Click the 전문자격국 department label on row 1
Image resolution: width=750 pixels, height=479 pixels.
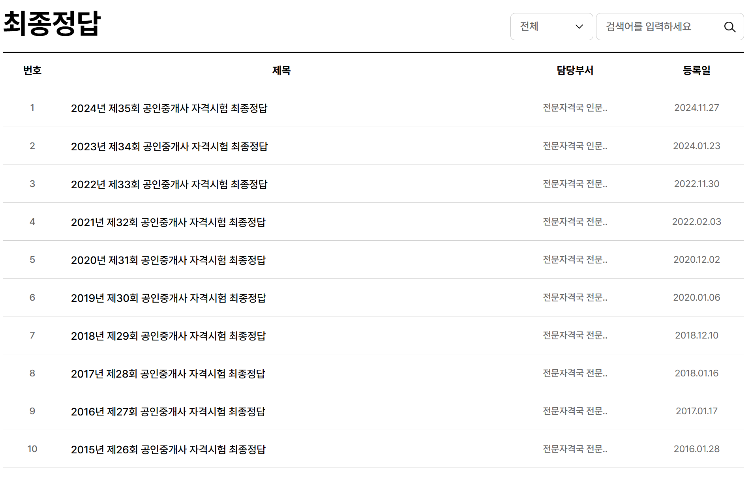click(x=575, y=108)
